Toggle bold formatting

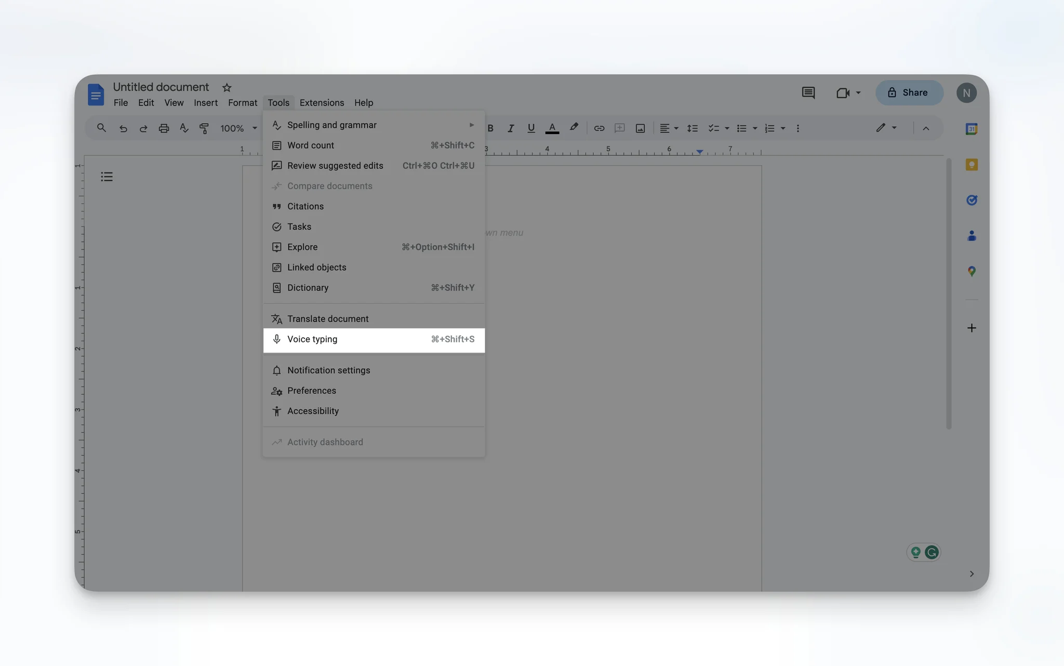490,128
